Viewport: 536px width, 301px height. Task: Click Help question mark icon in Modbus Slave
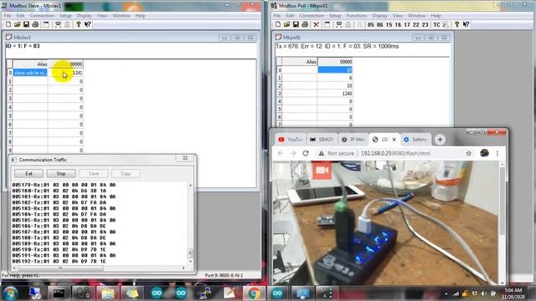(78, 24)
